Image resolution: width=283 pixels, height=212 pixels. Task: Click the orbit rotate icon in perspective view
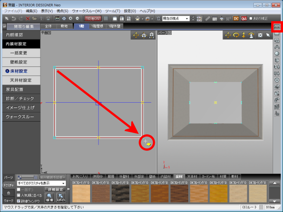[237, 35]
